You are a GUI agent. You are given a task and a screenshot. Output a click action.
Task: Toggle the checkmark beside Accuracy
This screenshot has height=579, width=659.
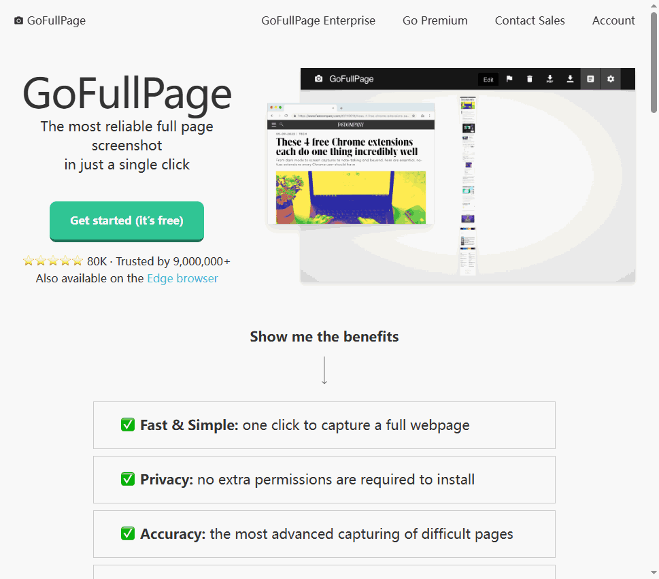click(128, 533)
